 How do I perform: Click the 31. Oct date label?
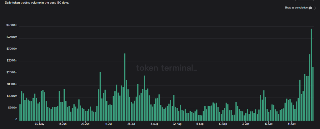coord(292,124)
